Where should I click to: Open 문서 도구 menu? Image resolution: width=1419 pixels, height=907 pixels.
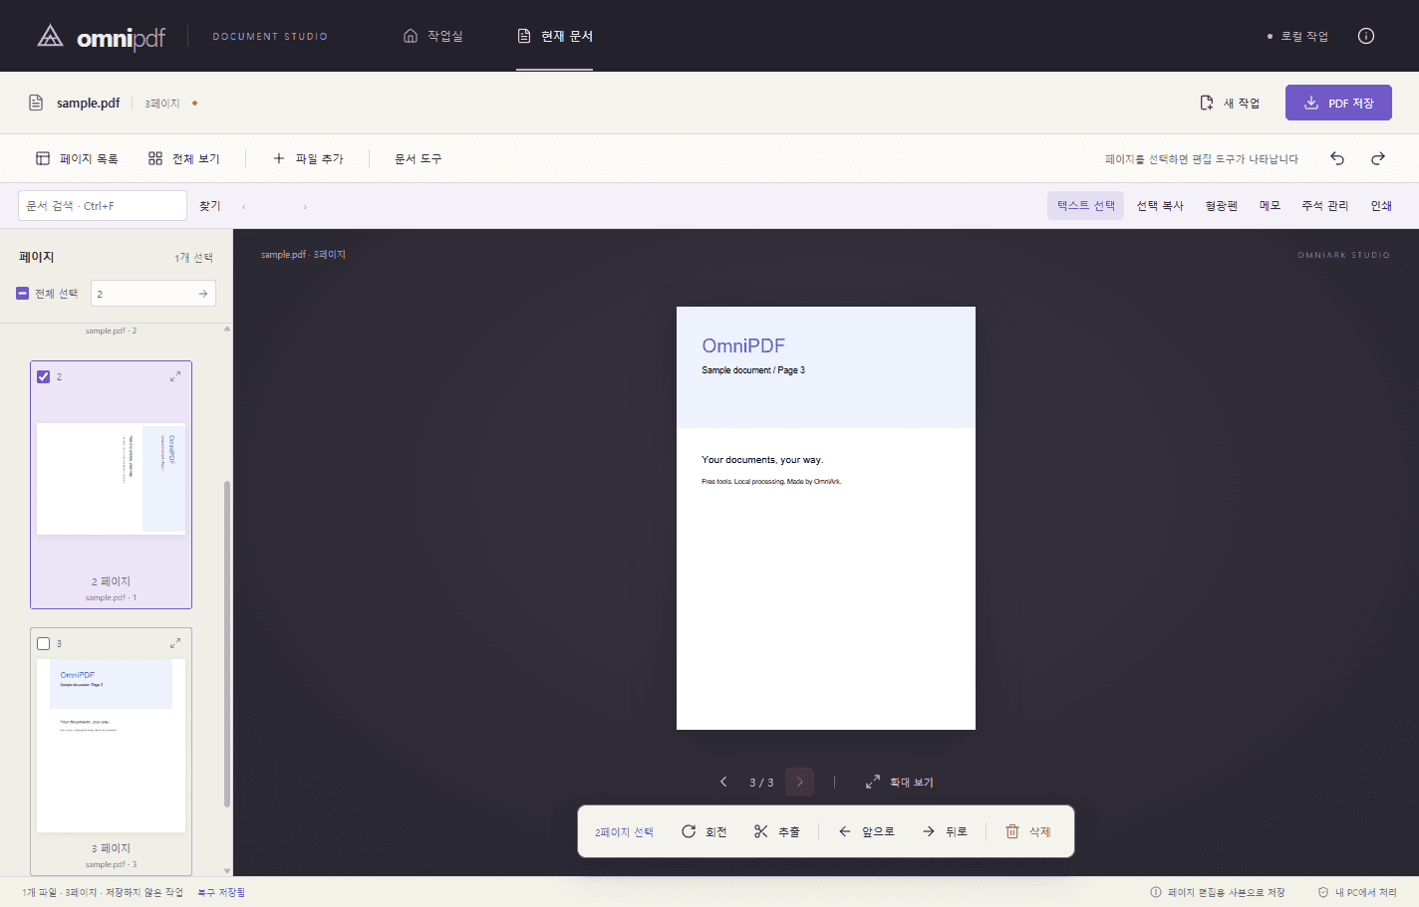418,158
